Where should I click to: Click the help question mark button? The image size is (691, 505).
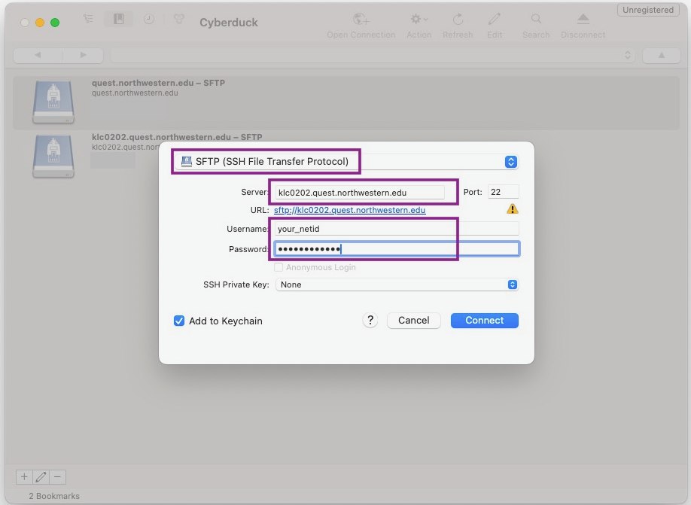tap(370, 320)
